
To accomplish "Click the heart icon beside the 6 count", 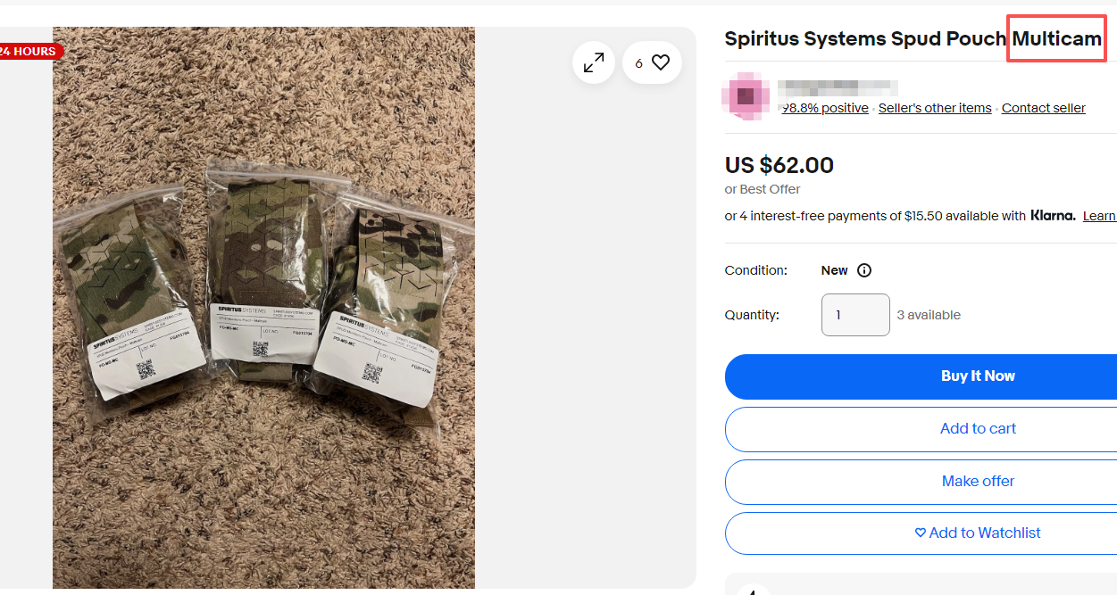I will tap(661, 63).
